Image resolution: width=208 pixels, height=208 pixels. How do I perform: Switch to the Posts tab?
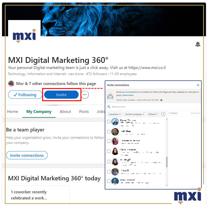pyautogui.click(x=84, y=112)
